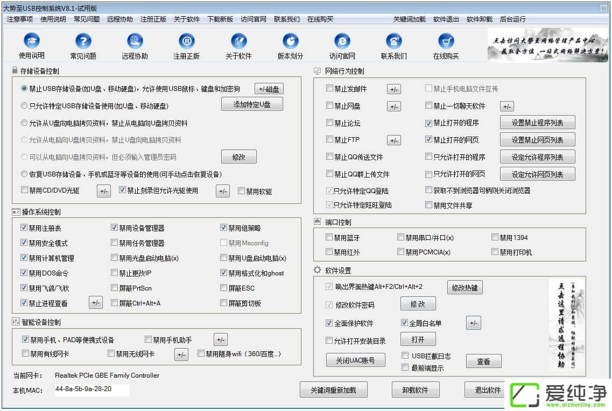Screen dimensions: 612x411
Task: Select 允许从U盘向电脑拷贝资料 radio option
Action: click(24, 123)
